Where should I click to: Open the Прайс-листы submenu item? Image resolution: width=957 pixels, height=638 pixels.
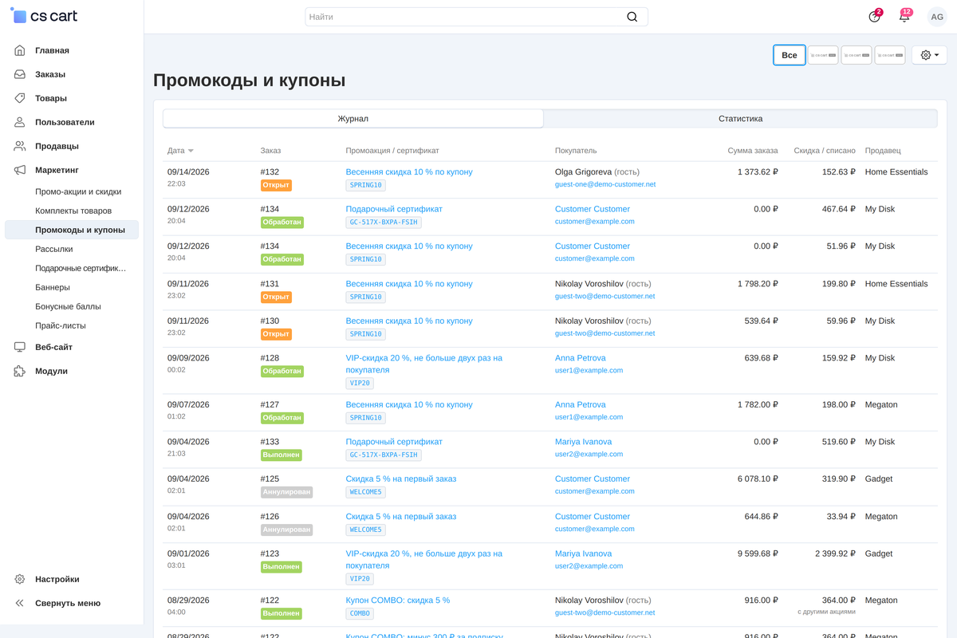61,325
